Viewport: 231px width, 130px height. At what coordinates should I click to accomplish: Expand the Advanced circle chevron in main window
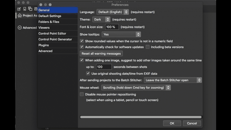(x=20, y=28)
